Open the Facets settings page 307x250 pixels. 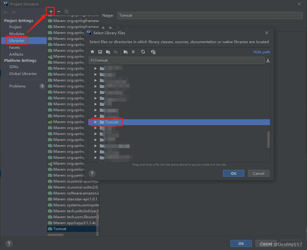(15, 48)
